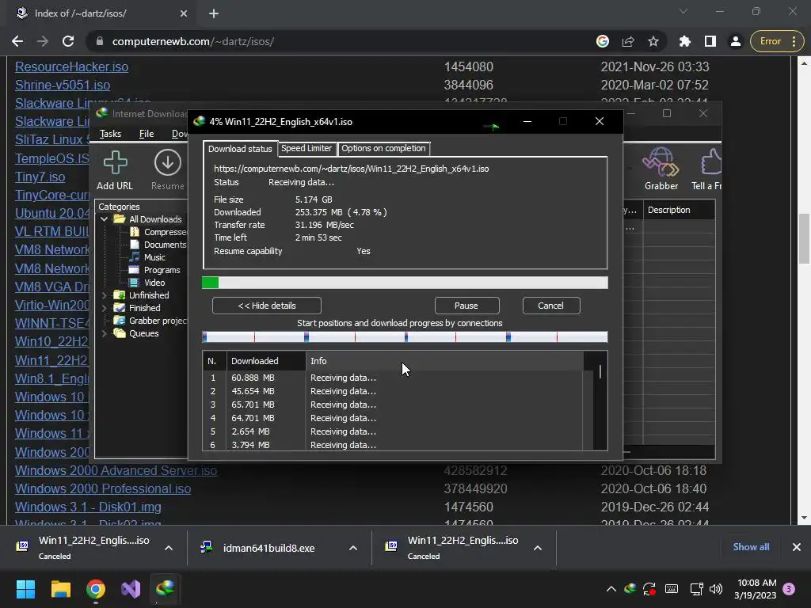Click the sync update tray icon
Viewport: 811px width, 608px height.
click(649, 589)
